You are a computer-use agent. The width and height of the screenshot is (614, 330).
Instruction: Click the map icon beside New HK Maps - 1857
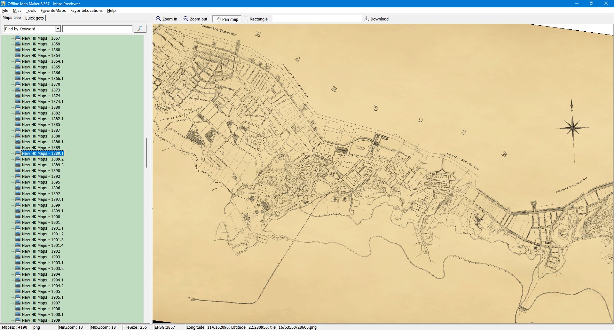coord(18,38)
